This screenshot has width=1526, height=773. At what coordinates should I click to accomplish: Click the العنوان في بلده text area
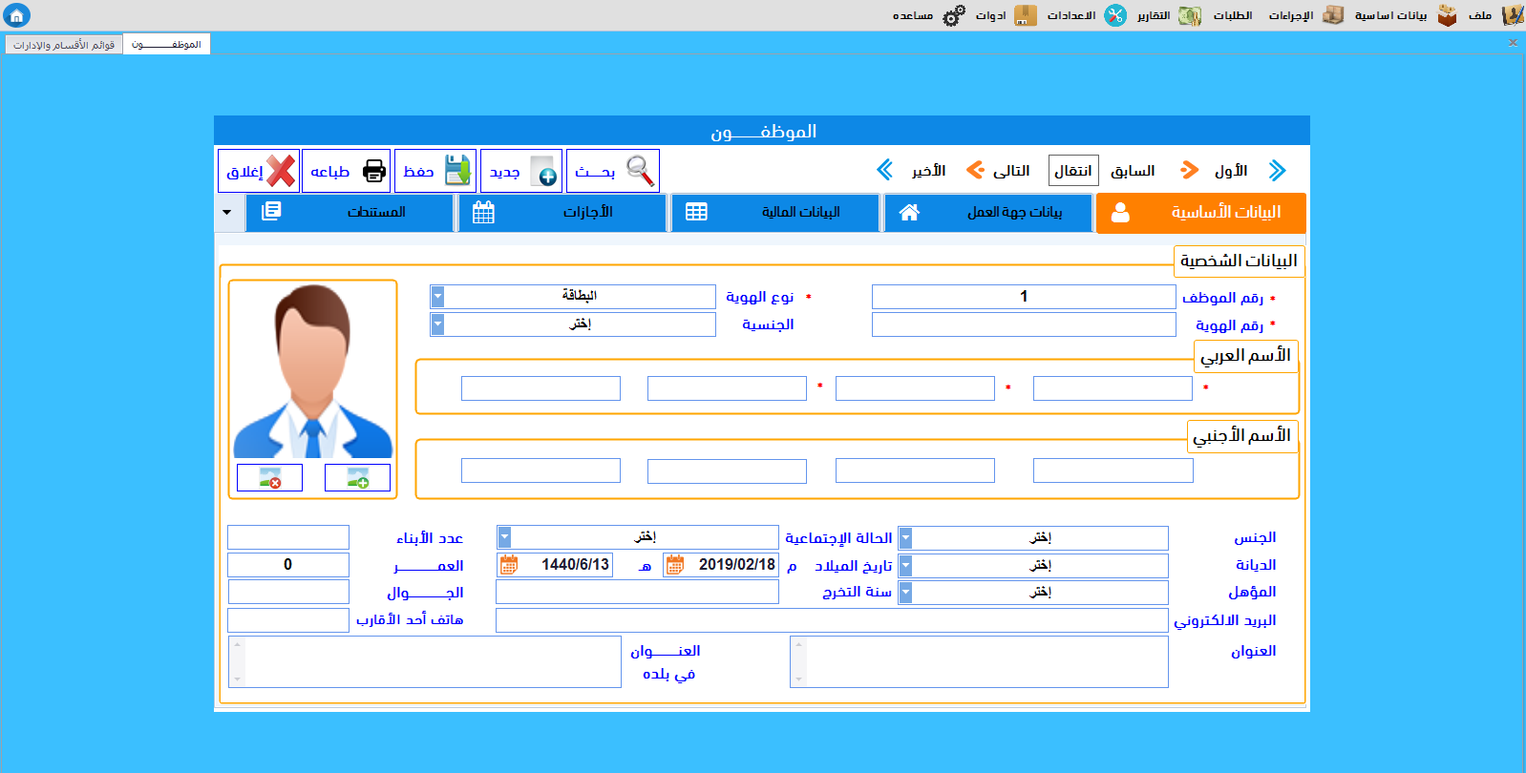(x=425, y=661)
